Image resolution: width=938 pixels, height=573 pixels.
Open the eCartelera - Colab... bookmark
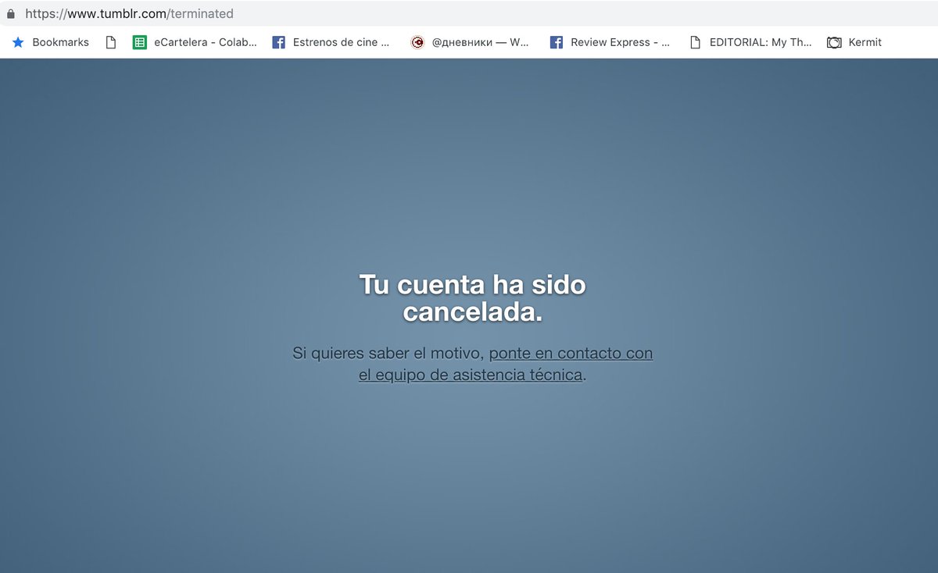pyautogui.click(x=195, y=43)
